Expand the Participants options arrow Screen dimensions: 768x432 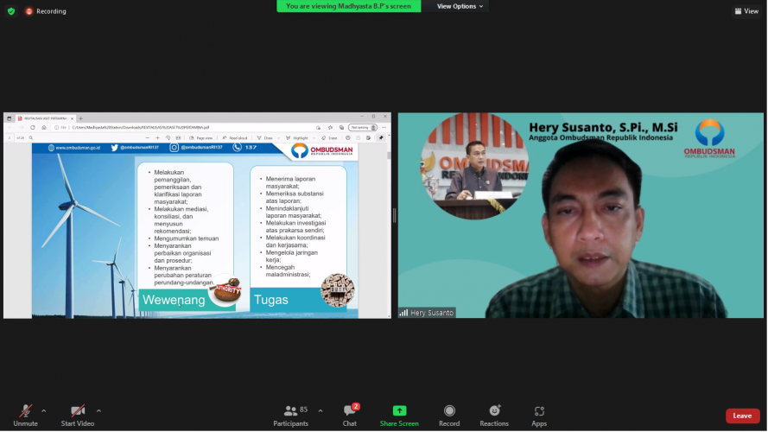(321, 410)
